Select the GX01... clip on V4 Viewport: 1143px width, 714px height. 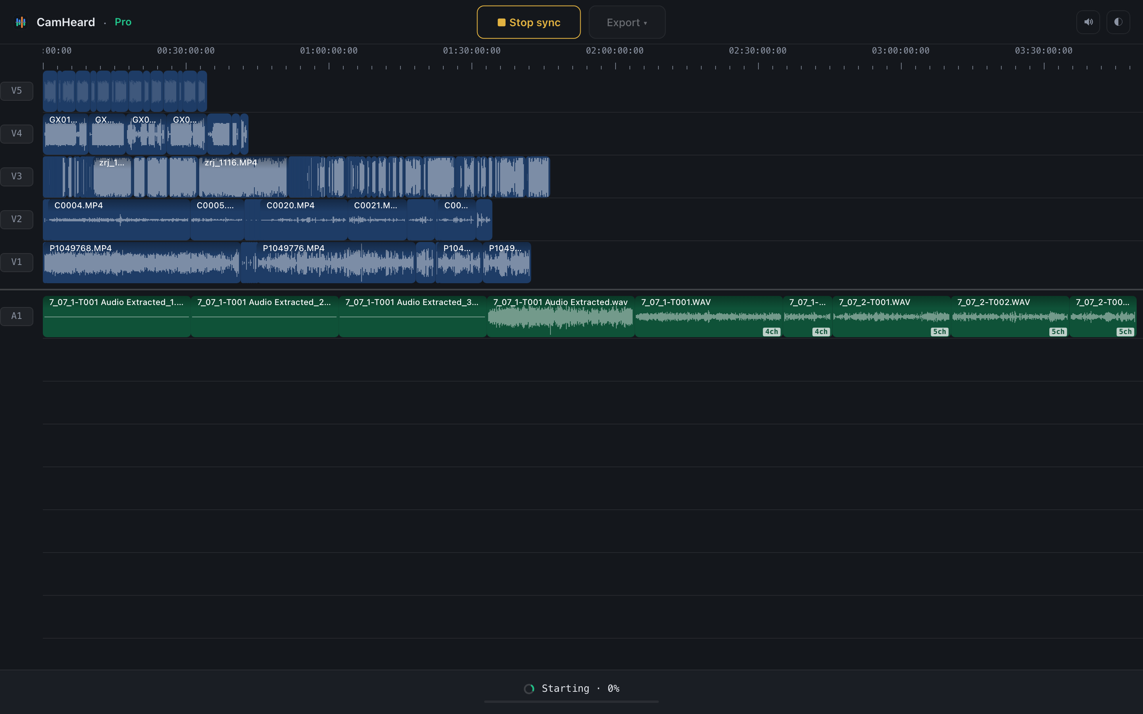click(65, 134)
